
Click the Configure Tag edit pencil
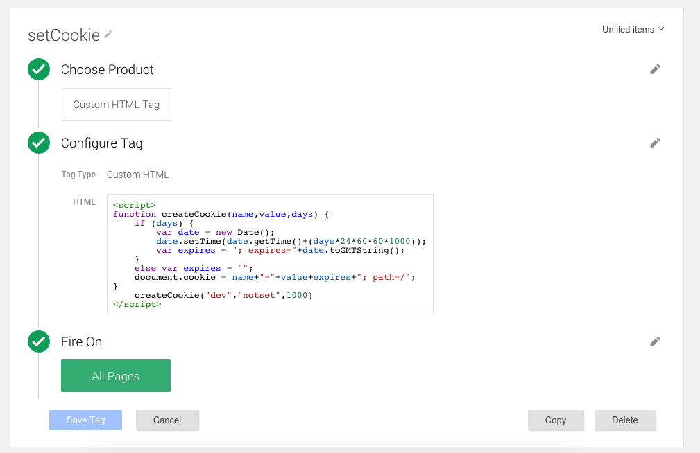tap(655, 143)
